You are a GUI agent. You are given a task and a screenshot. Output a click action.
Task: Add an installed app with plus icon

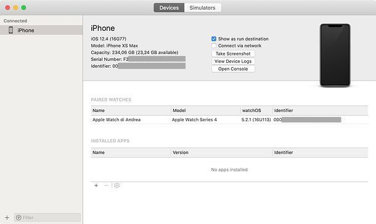point(96,185)
